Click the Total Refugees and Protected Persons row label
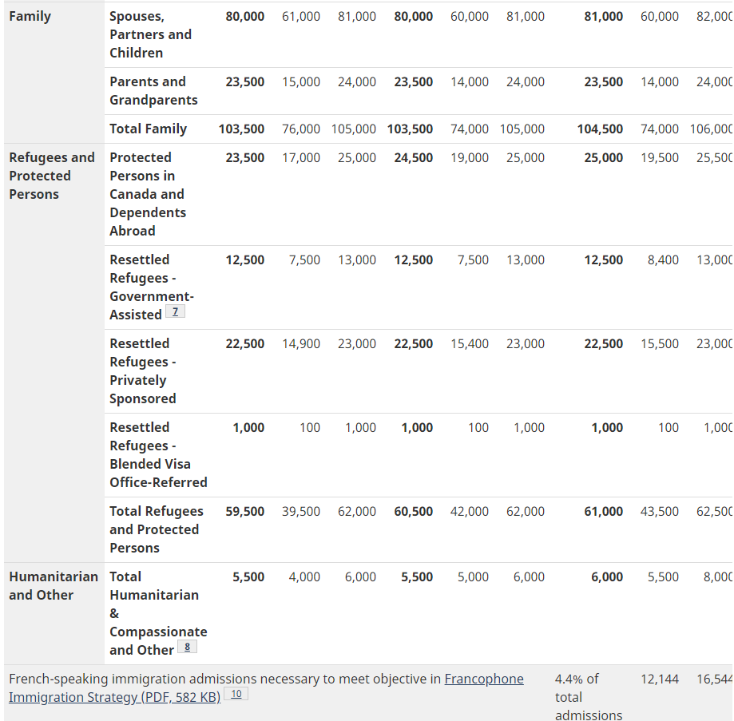Screen dimensions: 734x721 click(x=156, y=529)
